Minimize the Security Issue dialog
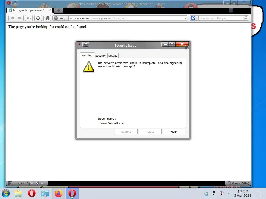Viewport: 266px width, 199px height. coord(165,44)
